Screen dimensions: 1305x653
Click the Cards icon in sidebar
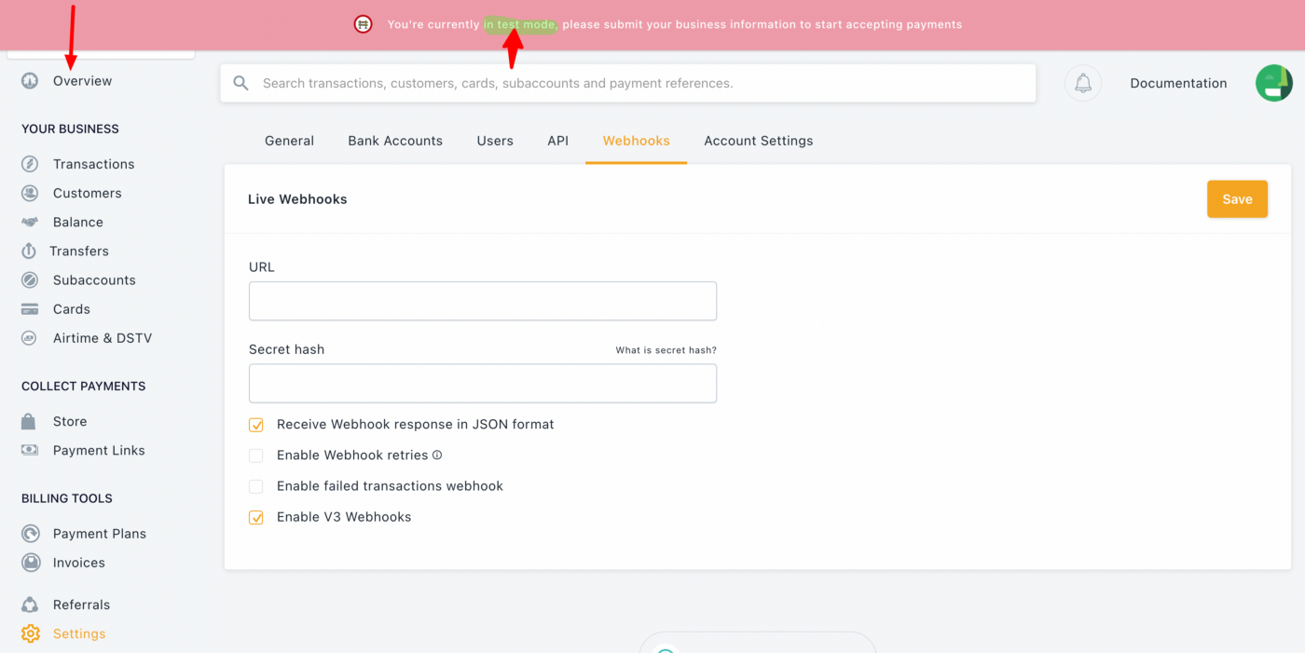coord(30,309)
